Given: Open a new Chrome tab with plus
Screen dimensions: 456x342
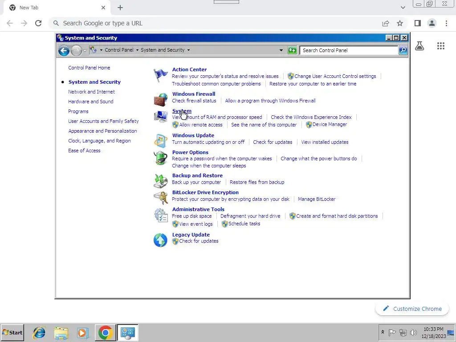Looking at the screenshot, I should click(x=120, y=8).
